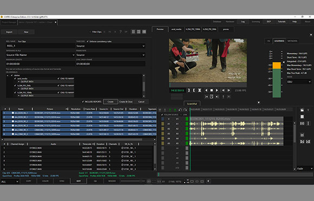Switch clip browser to list view

133,32
